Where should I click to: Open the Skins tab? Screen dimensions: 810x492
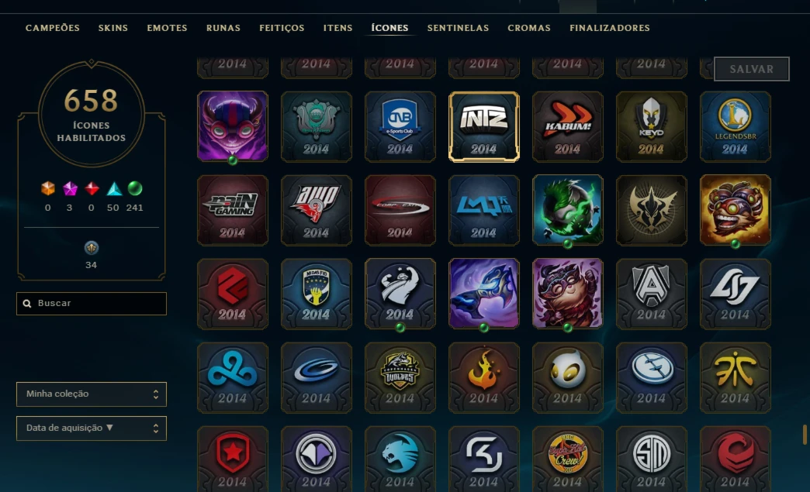click(113, 28)
